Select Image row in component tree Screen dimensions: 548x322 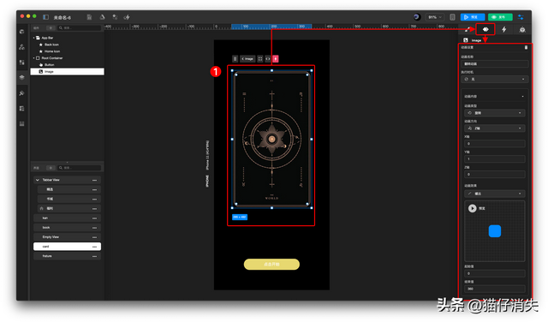click(x=67, y=71)
